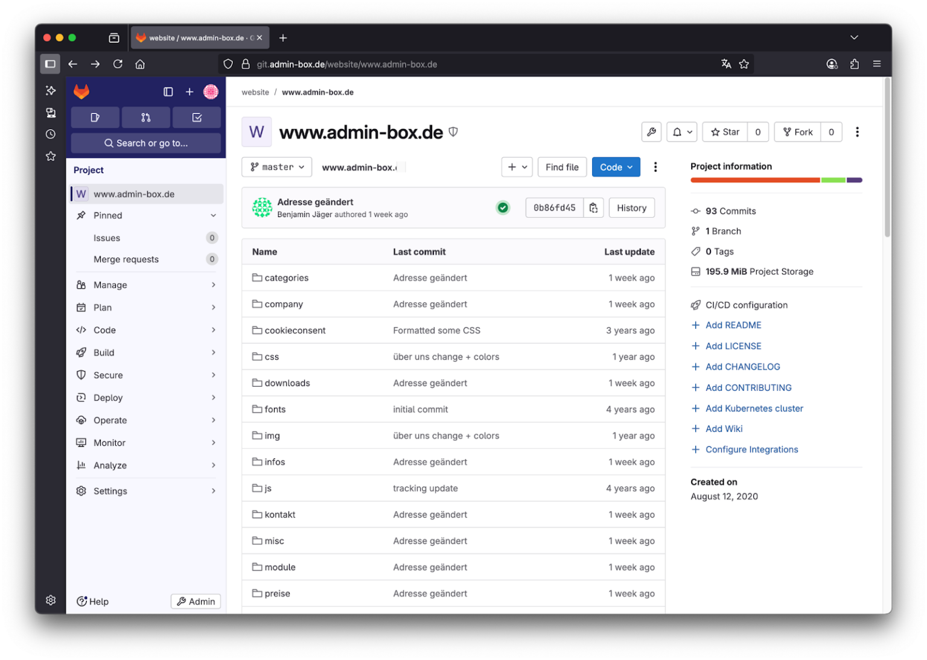Toggle the browser sidebar panel button
Image resolution: width=927 pixels, height=660 pixels.
pos(50,64)
